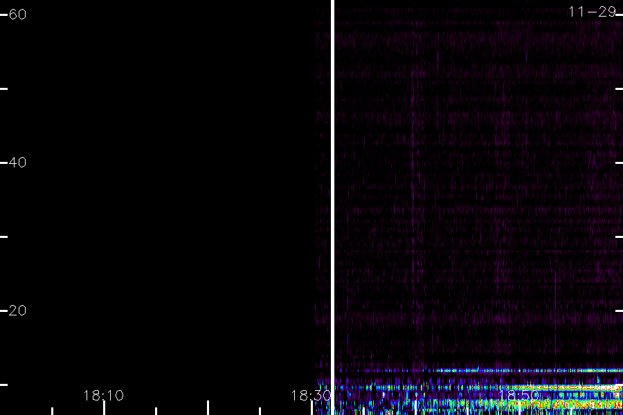Click the 18:50 time axis label
The width and height of the screenshot is (623, 415).
pyautogui.click(x=519, y=396)
